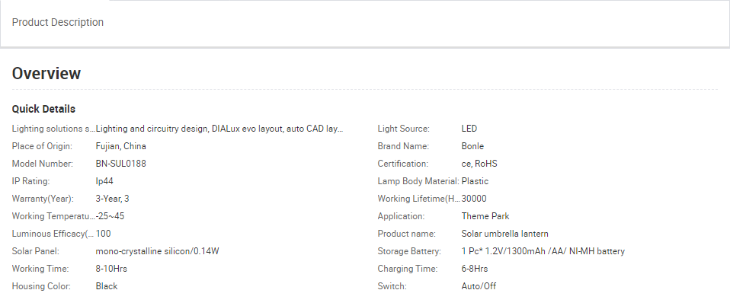Viewport: 730px width, 306px height.
Task: Click model number BN-SUL0188
Action: pos(120,164)
